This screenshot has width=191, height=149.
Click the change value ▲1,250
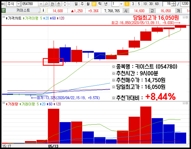pos(77,11)
